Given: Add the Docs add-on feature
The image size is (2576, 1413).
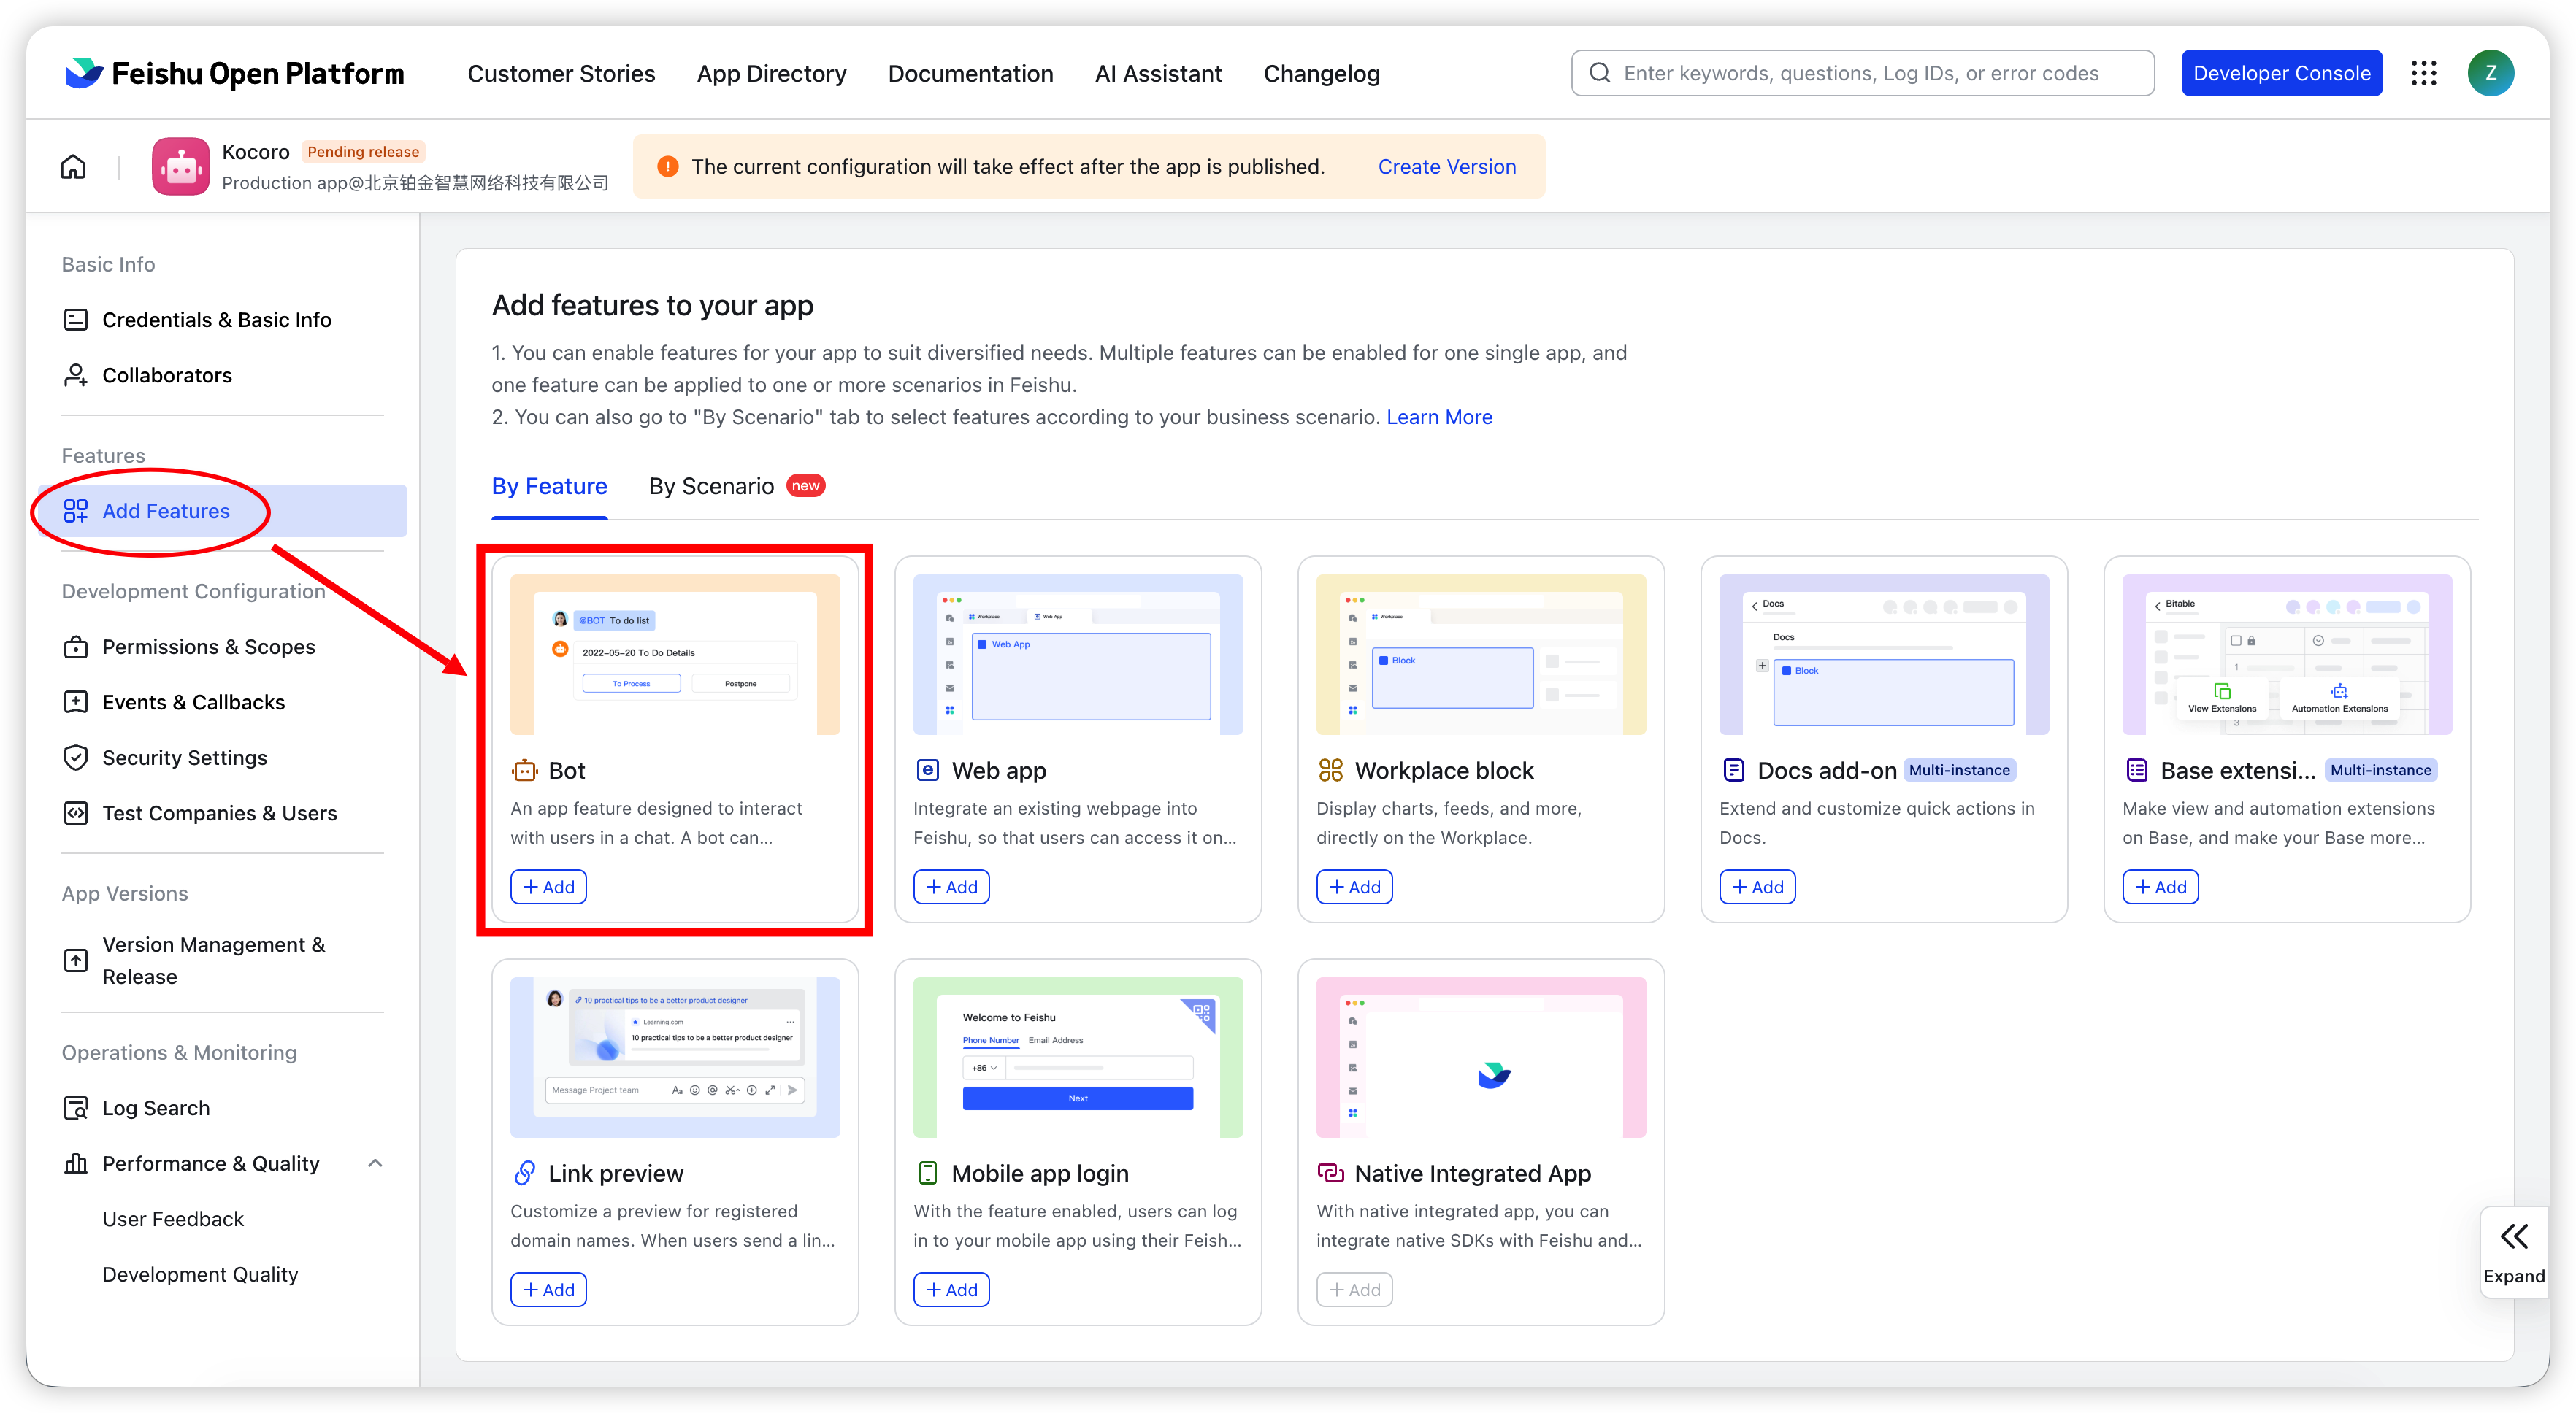Looking at the screenshot, I should point(1757,886).
